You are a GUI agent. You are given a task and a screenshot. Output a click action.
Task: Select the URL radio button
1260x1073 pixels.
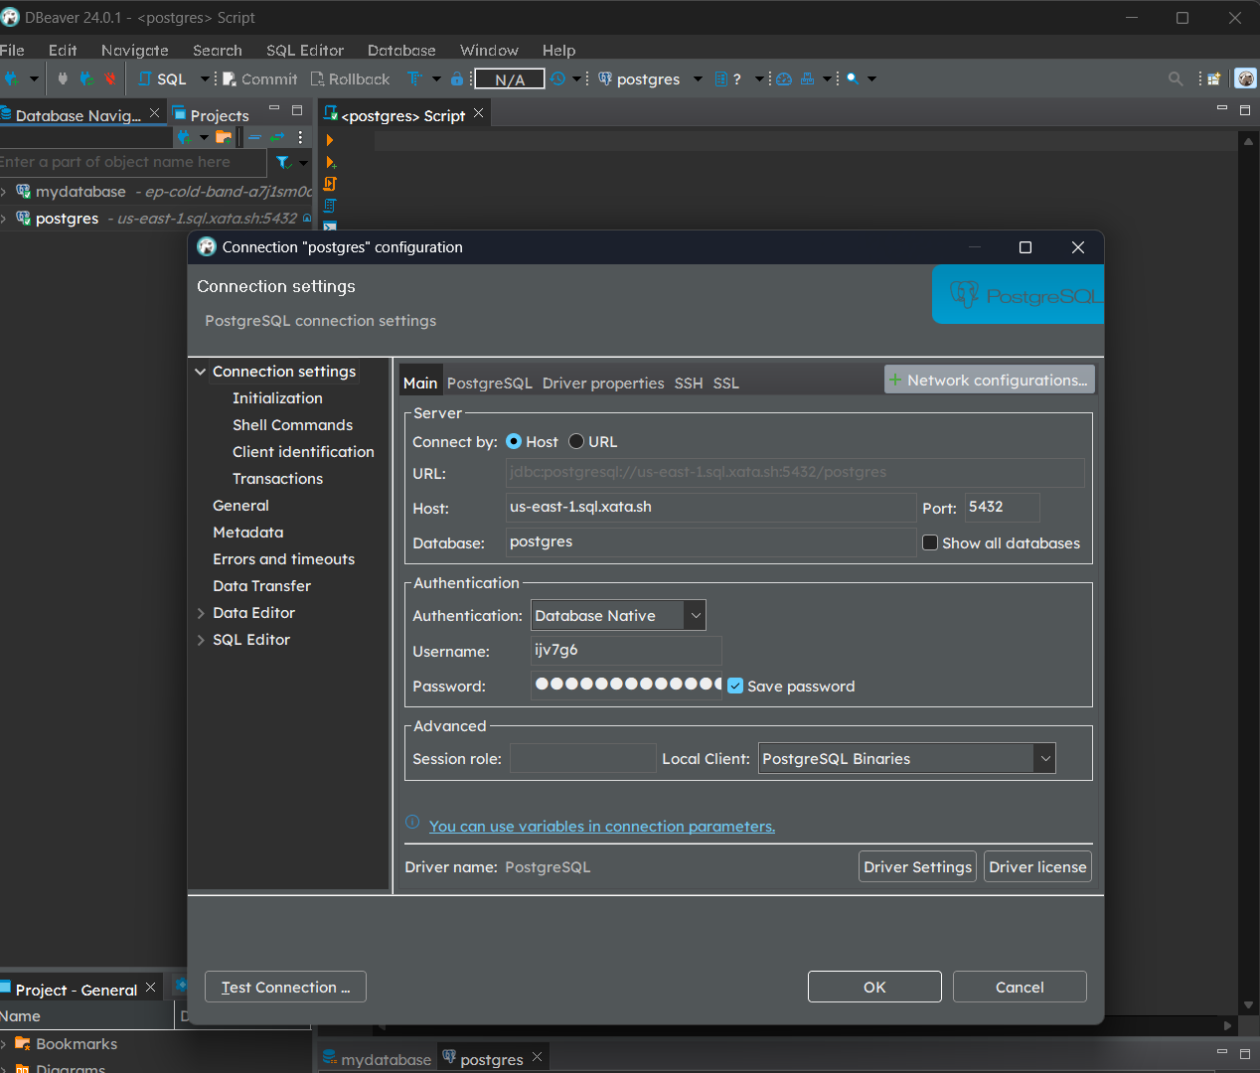pyautogui.click(x=576, y=442)
